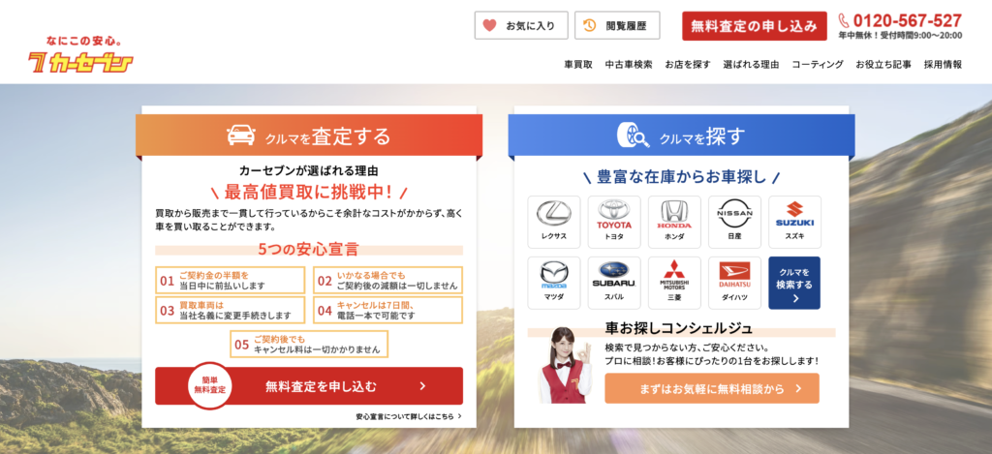Click the red 無料査定の申し込み header button

pyautogui.click(x=754, y=26)
